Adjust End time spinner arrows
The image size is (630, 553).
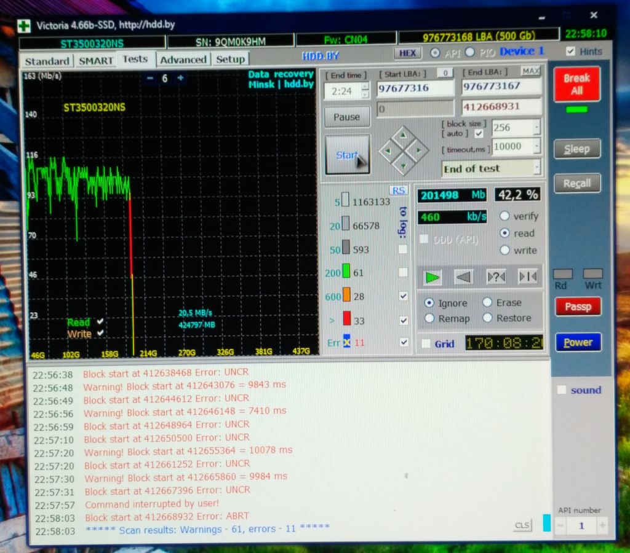coord(365,91)
